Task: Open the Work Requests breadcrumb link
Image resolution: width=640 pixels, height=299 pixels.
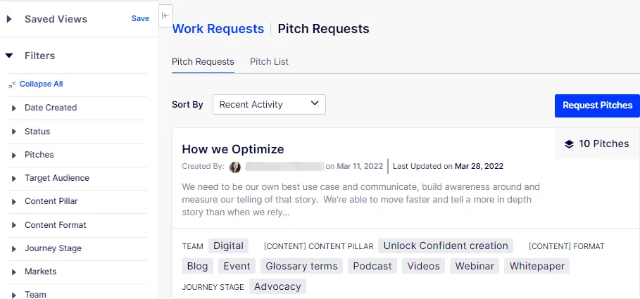Action: coord(218,29)
